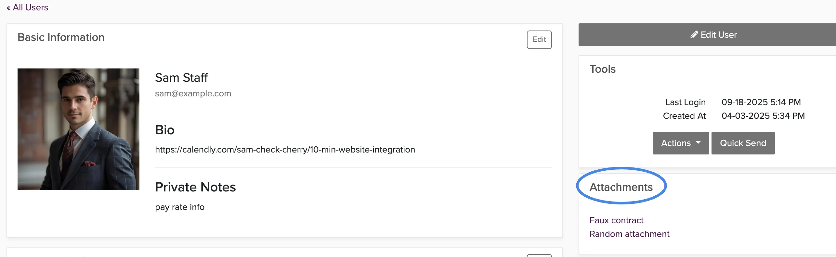836x257 pixels.
Task: Click Sam Staff's profile photo
Action: click(x=78, y=129)
